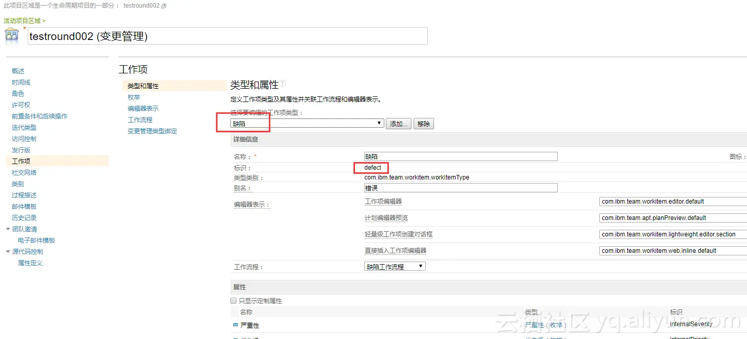Screen dimensions: 747x339
Task: Collapse the 源代码控制 tree node
Action: point(8,251)
